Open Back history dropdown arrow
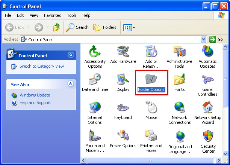Image resolution: width=230 pixels, height=165 pixels. [29, 27]
